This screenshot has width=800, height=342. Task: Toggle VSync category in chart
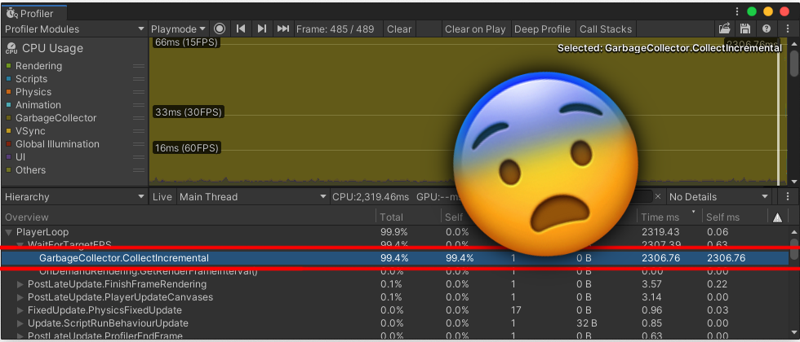tap(8, 131)
